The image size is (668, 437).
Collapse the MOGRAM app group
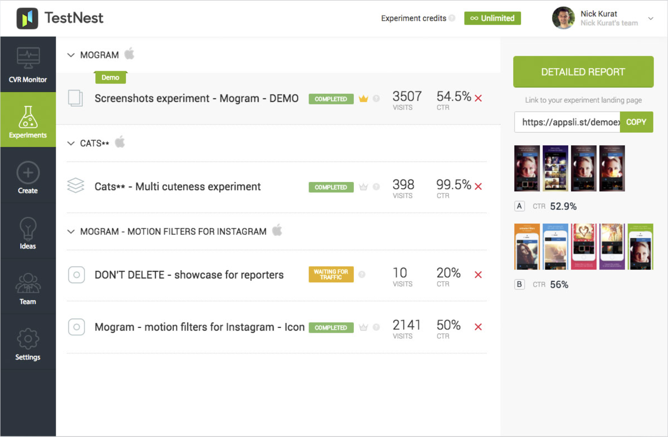pyautogui.click(x=71, y=55)
